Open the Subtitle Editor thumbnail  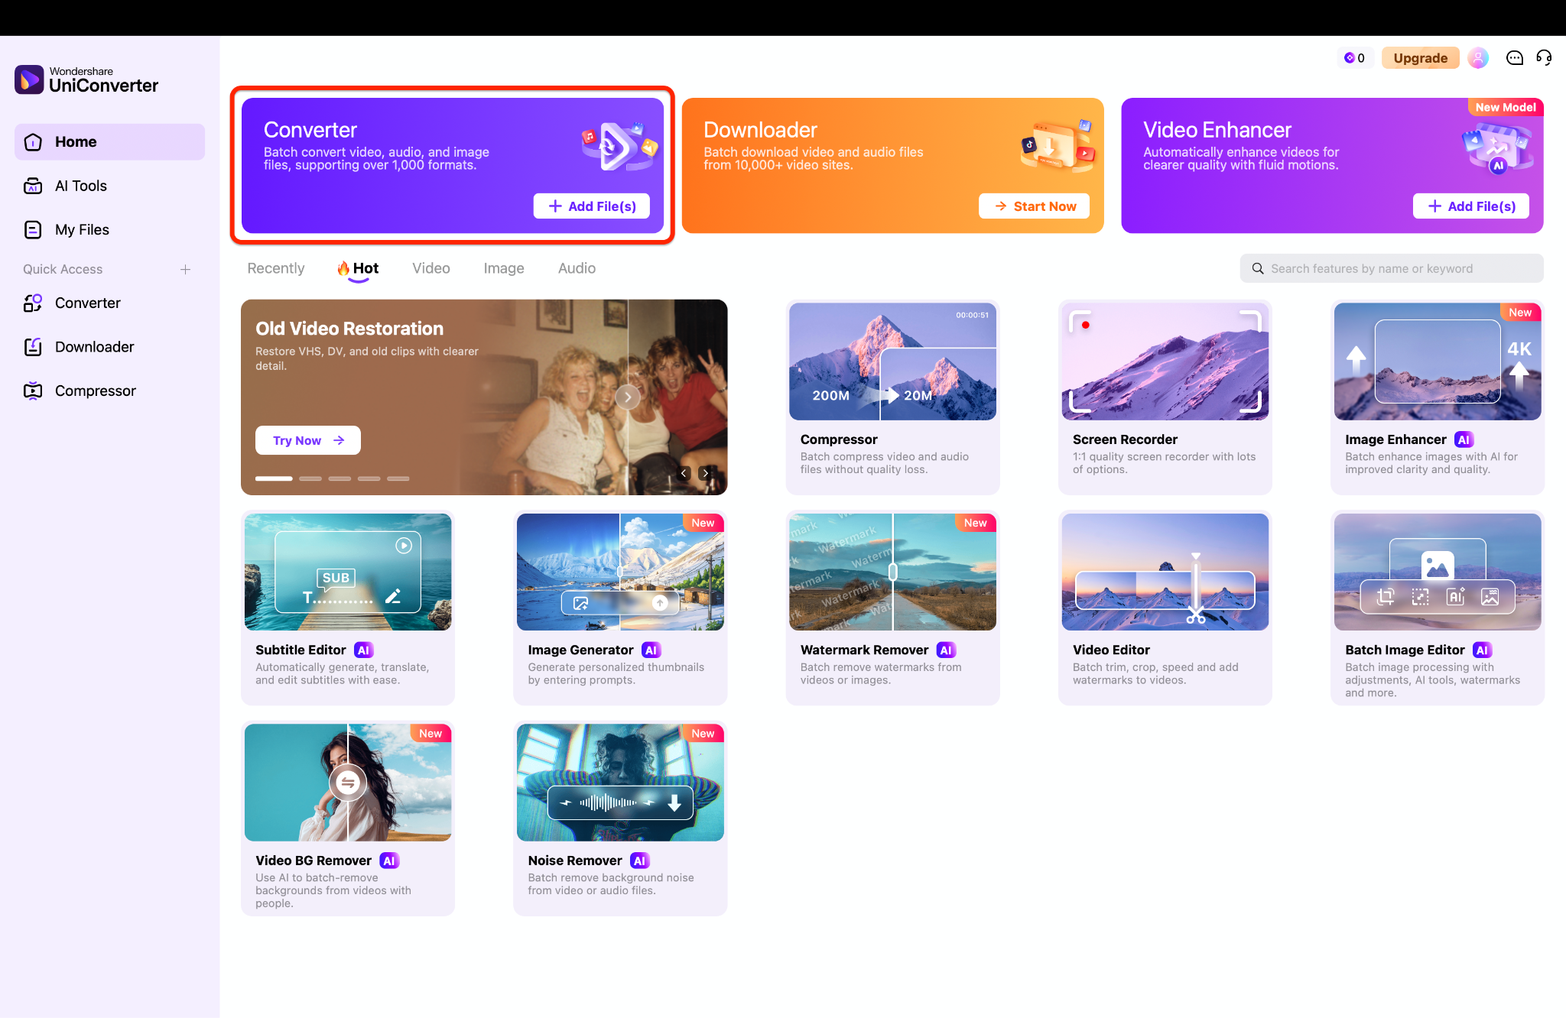point(348,572)
